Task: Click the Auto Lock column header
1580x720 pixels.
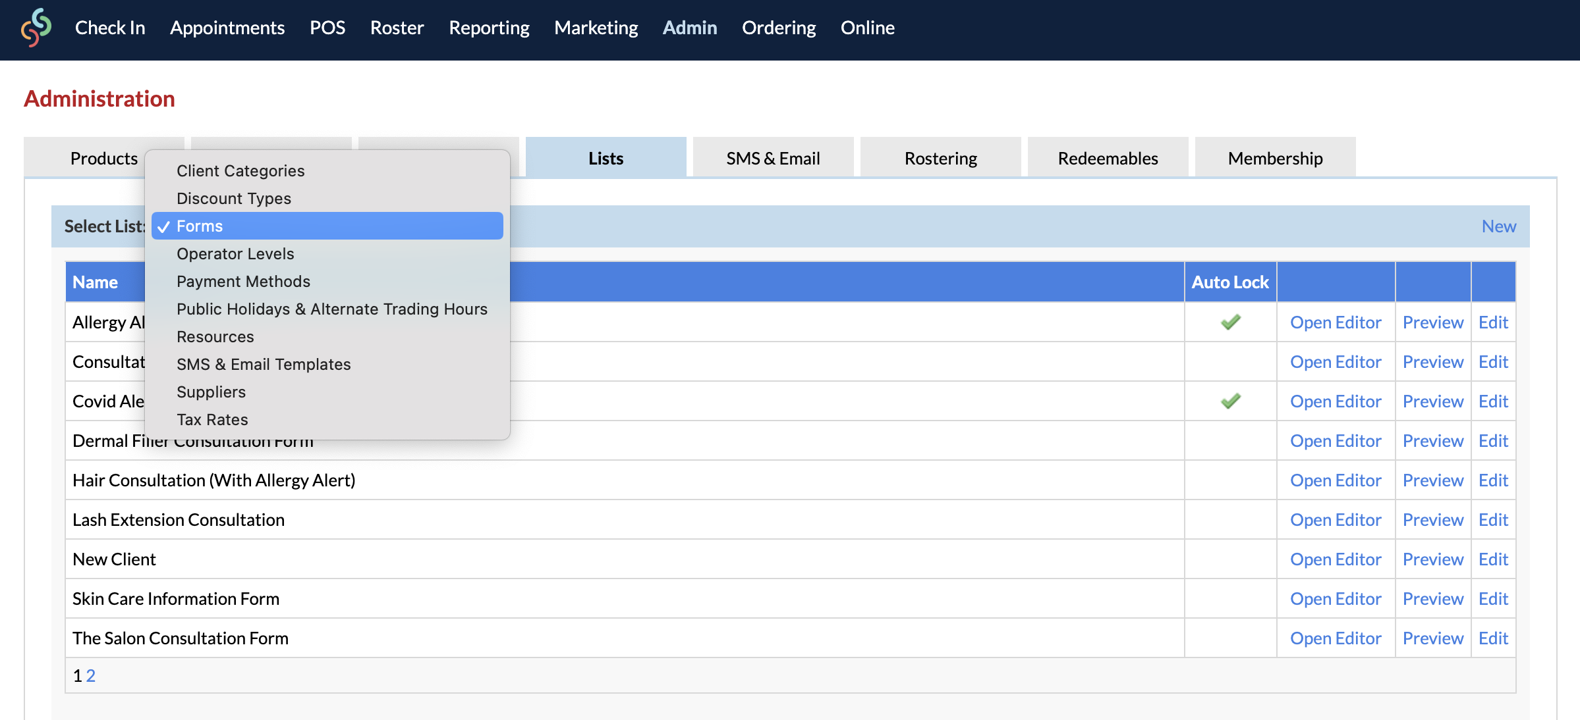Action: point(1230,282)
